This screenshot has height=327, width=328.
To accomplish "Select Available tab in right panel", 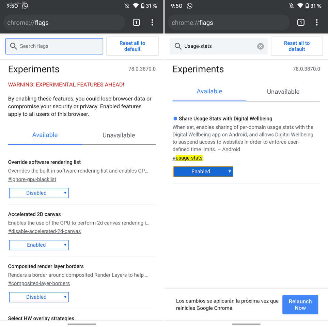I will coord(209,91).
